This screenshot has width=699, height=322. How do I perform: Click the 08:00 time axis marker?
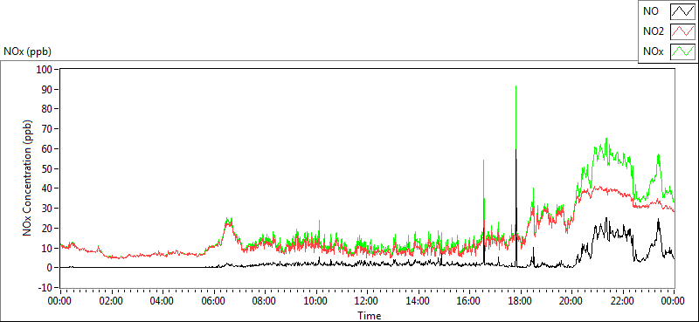click(x=265, y=301)
